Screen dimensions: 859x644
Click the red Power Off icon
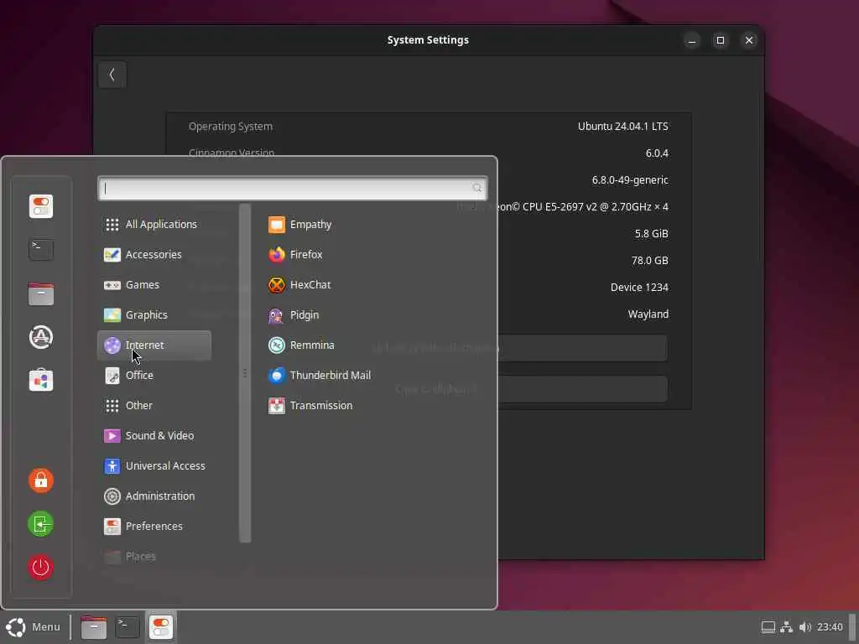(41, 567)
